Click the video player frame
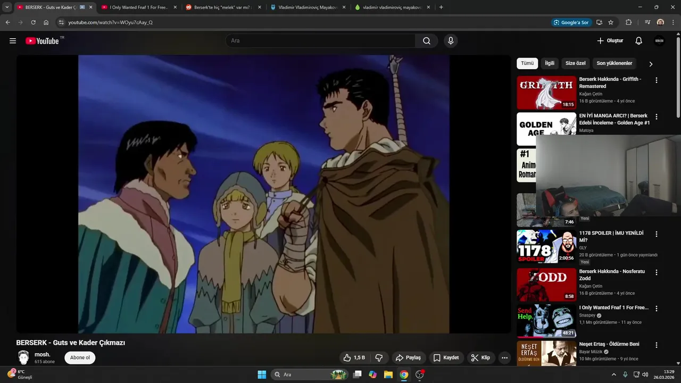Viewport: 681px width, 383px height. (x=263, y=194)
